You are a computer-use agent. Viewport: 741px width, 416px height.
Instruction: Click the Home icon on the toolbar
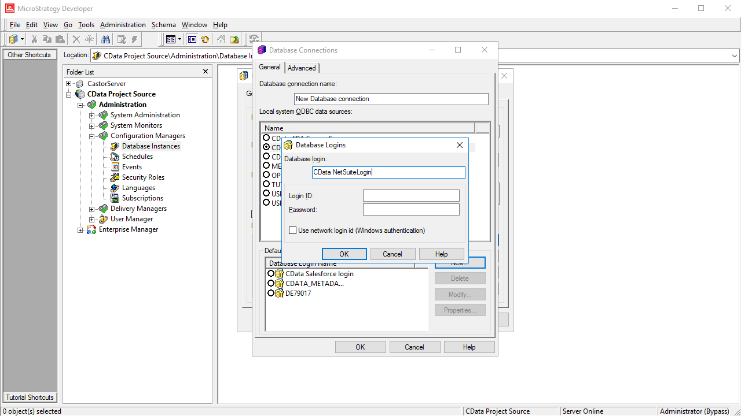[221, 39]
